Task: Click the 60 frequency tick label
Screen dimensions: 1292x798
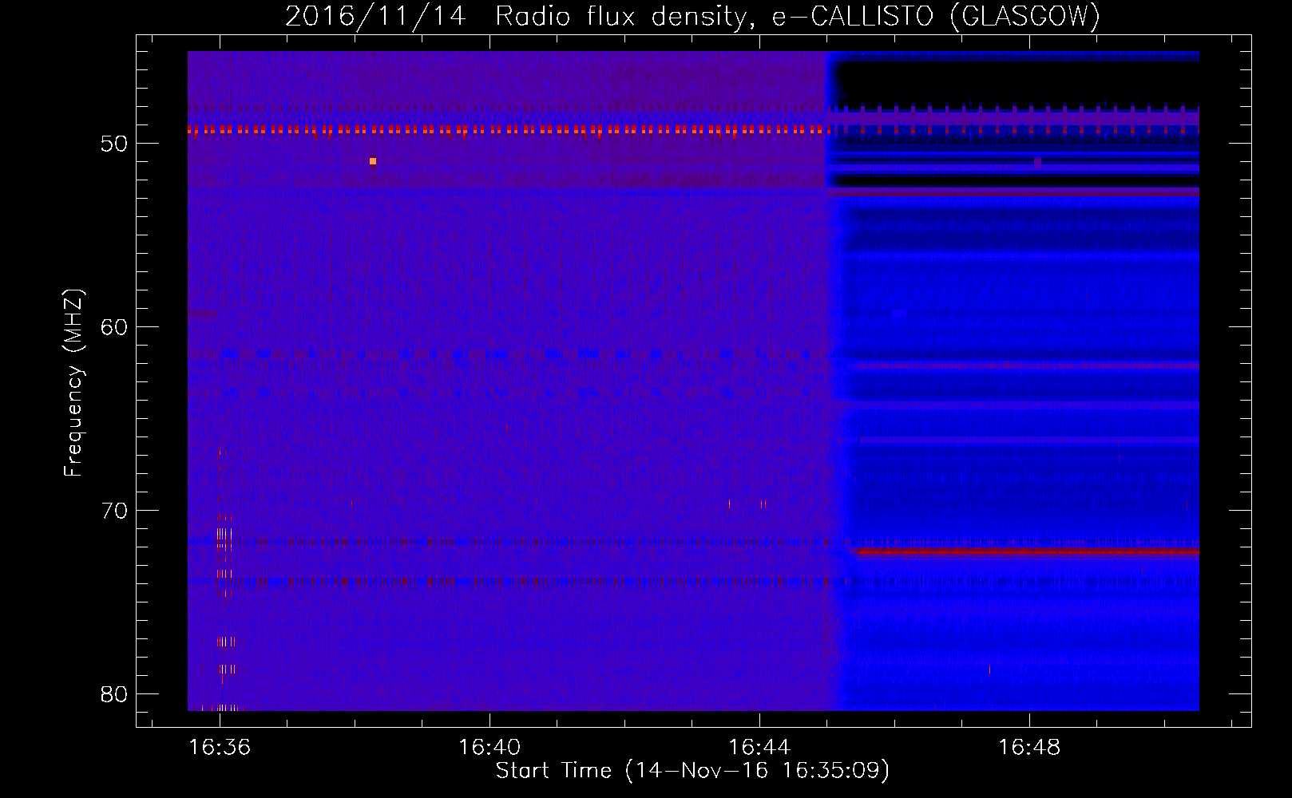Action: coord(114,327)
